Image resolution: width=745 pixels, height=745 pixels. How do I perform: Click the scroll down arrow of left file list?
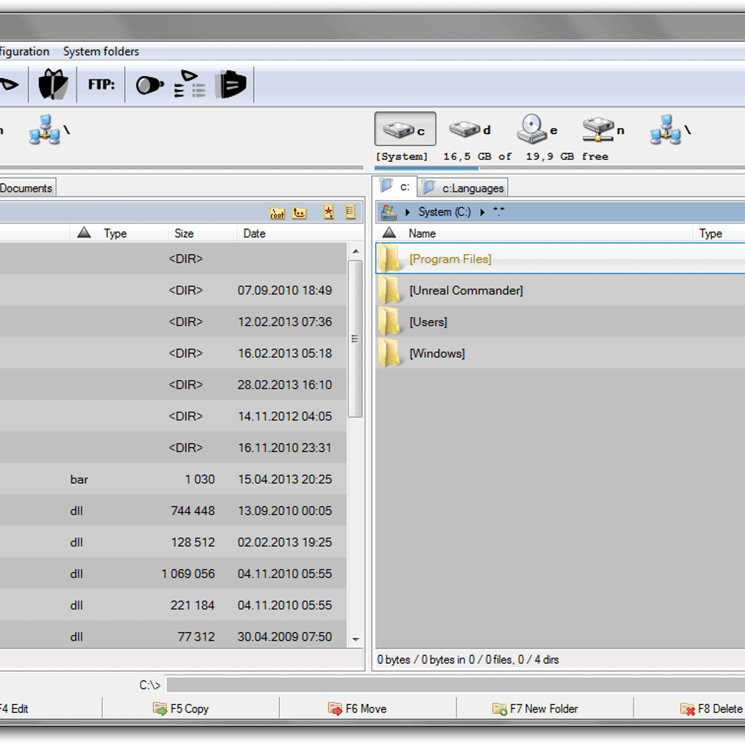pyautogui.click(x=356, y=639)
